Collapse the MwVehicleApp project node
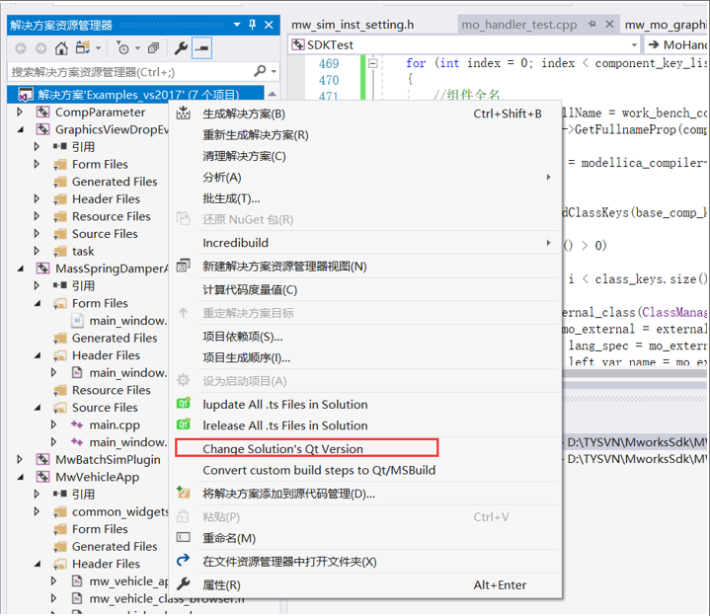The width and height of the screenshot is (710, 616). tap(21, 477)
